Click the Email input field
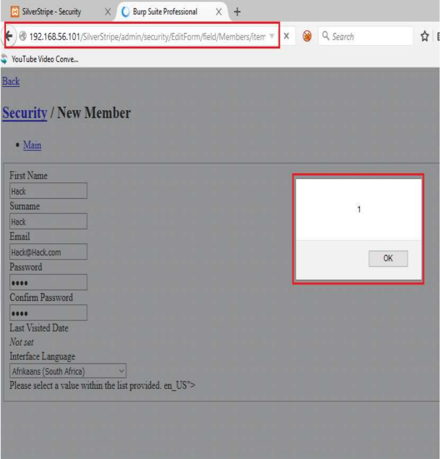The width and height of the screenshot is (440, 459). click(48, 252)
